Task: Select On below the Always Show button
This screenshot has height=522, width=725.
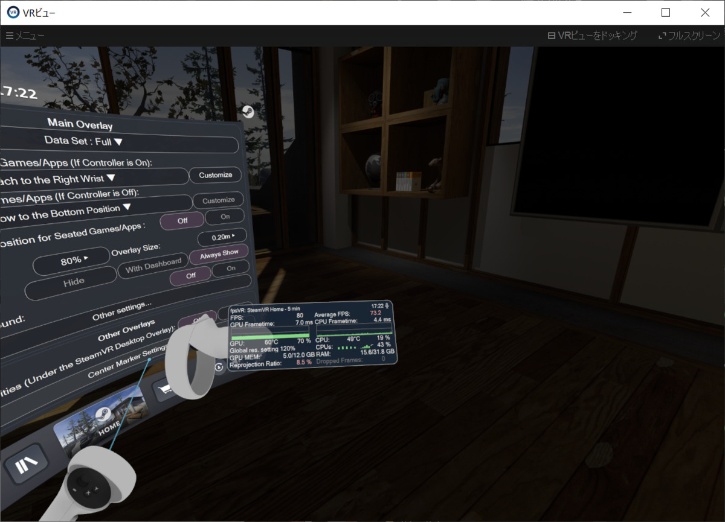Action: click(x=231, y=269)
